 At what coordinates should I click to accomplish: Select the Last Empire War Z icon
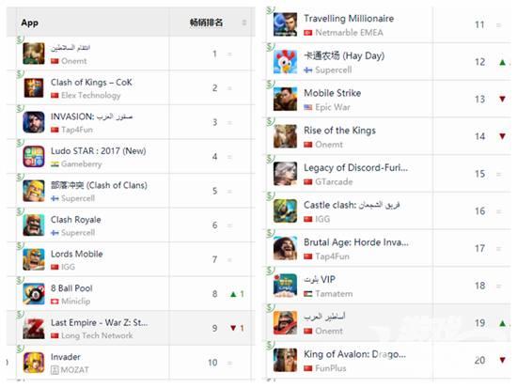click(34, 328)
